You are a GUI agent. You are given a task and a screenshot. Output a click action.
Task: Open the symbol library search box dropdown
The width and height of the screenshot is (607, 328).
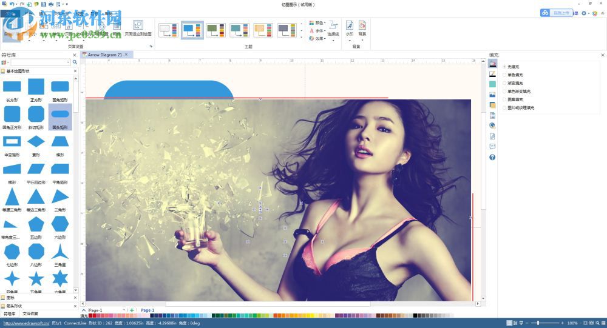pos(68,62)
